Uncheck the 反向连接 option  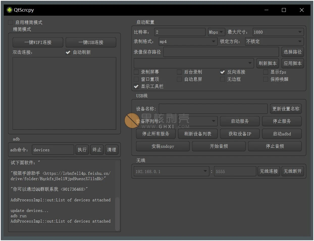tap(222, 72)
